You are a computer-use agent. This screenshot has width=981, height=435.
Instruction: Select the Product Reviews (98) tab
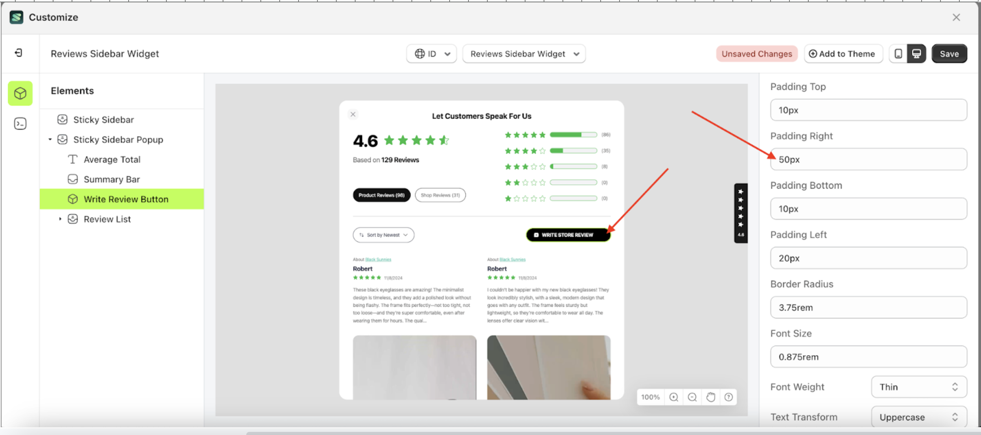click(x=381, y=195)
